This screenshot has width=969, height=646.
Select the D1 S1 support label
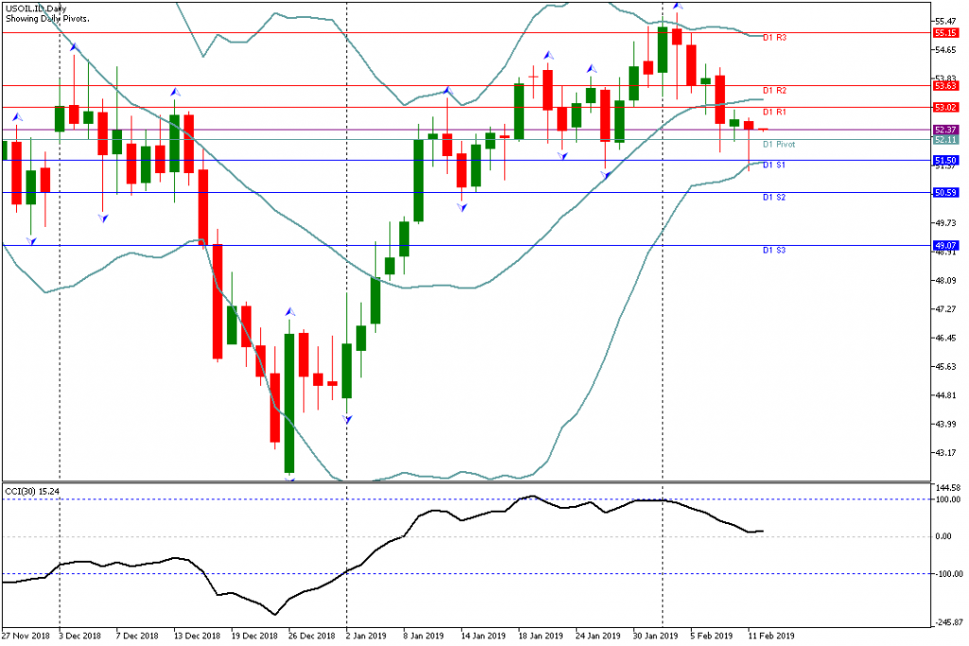[774, 166]
